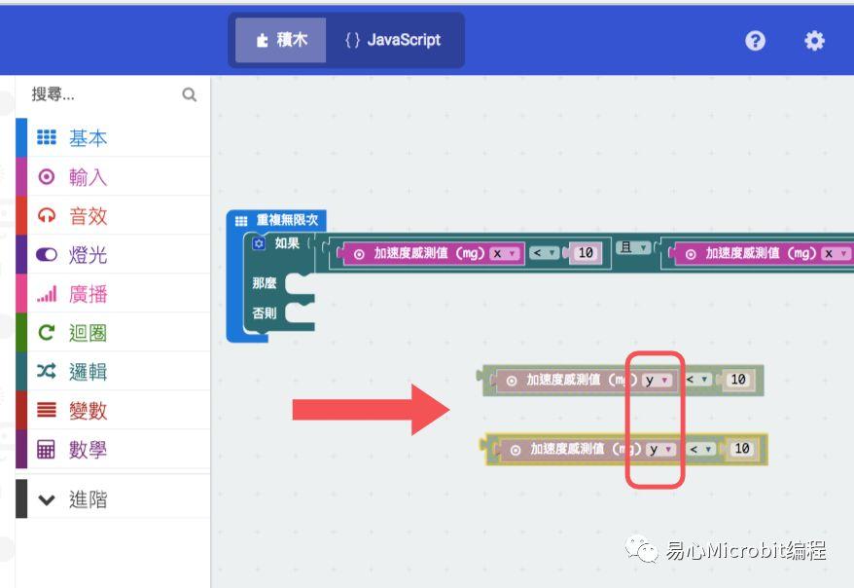Screen dimensions: 854x588
Task: Click the search magnifier icon
Action: 189,94
